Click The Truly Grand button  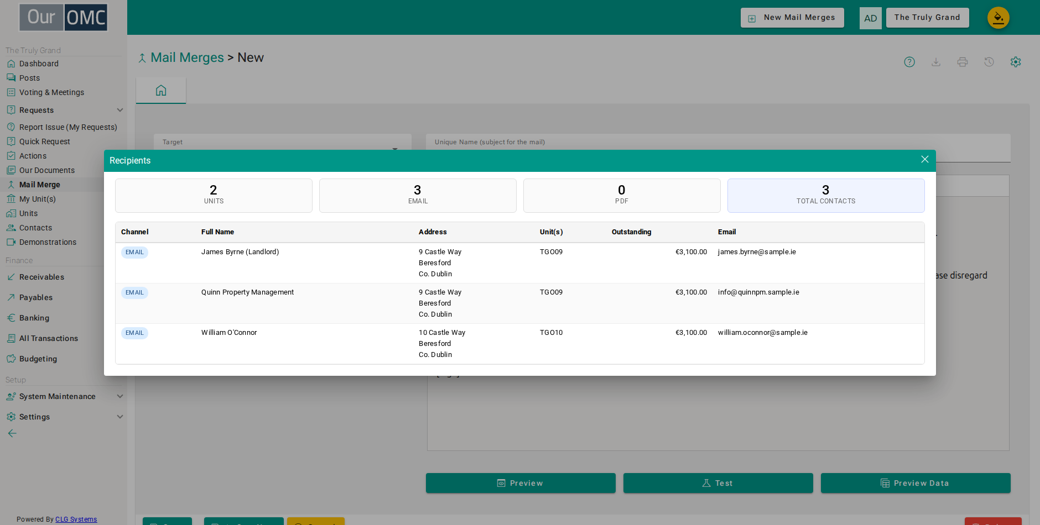coord(927,18)
